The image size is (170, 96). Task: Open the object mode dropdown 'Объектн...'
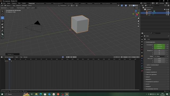[x=8, y=5]
